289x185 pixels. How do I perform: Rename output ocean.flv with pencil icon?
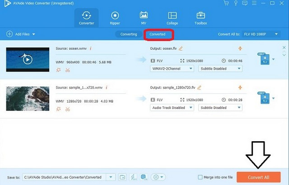pyautogui.click(x=181, y=49)
